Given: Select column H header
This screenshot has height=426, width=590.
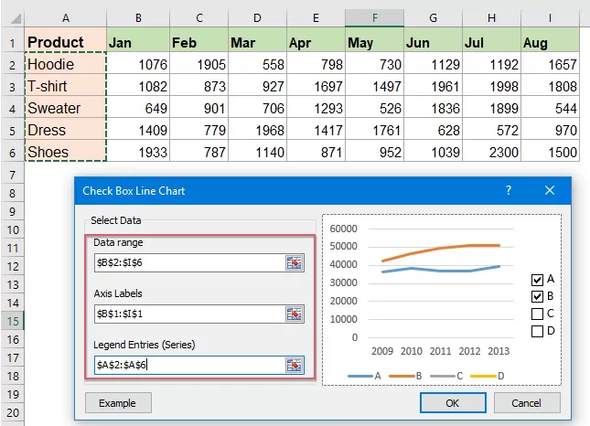Looking at the screenshot, I should click(x=492, y=18).
